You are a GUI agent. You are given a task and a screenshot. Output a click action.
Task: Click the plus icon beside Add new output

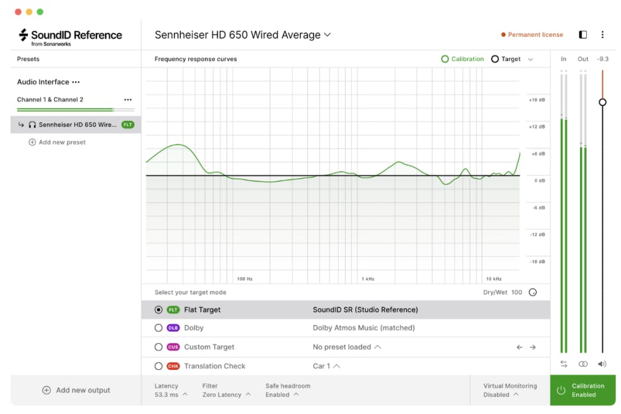click(x=47, y=390)
